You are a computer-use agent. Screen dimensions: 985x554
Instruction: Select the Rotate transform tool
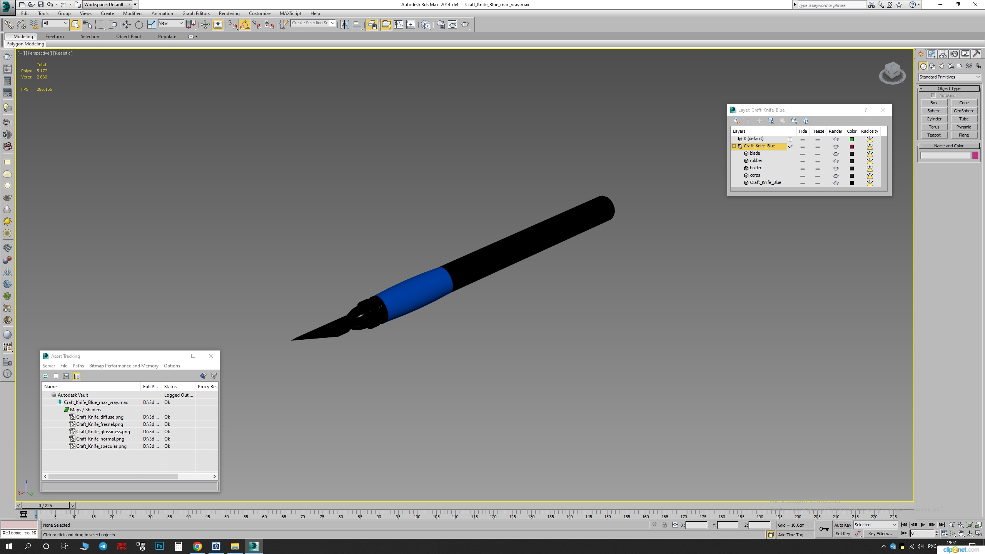tap(139, 25)
